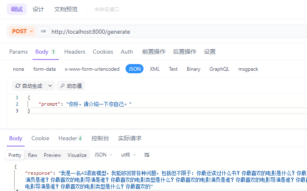307x191 pixels.
Task: Expand the arrow next to 自动生成
Action: [50, 86]
